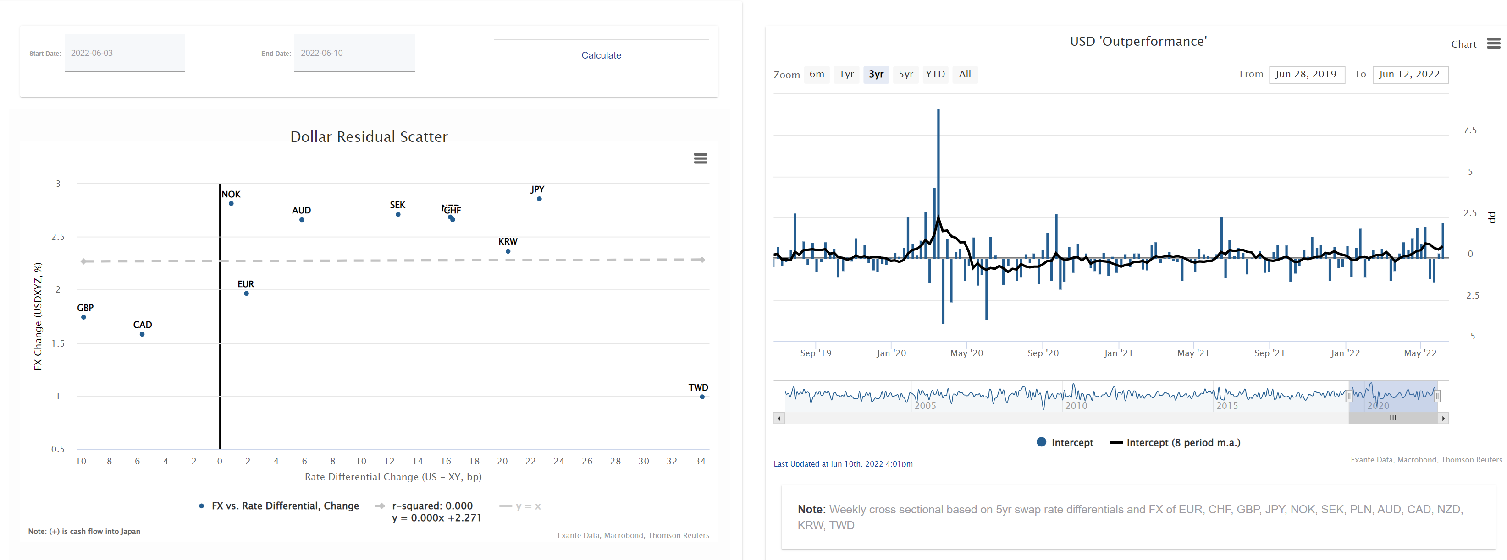Hide the 'FX vs. Rate Differential, Change' series
The height and width of the screenshot is (560, 1507).
280,506
